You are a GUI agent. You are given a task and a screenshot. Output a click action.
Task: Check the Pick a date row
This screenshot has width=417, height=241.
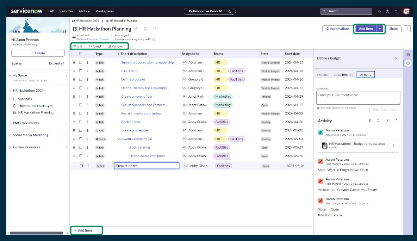click(81, 71)
